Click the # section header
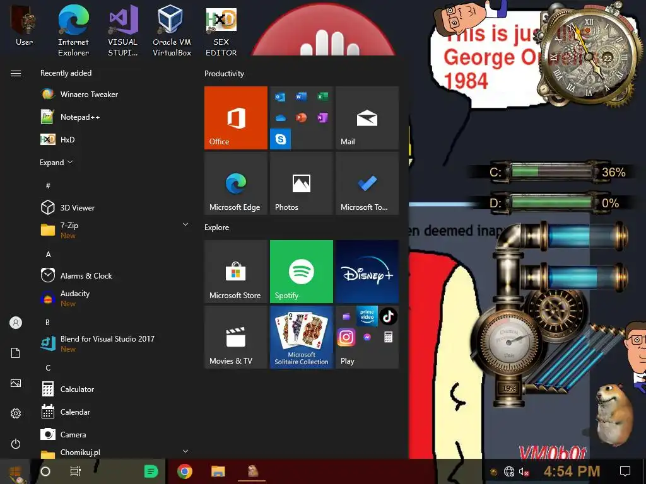The height and width of the screenshot is (484, 646). (x=48, y=186)
